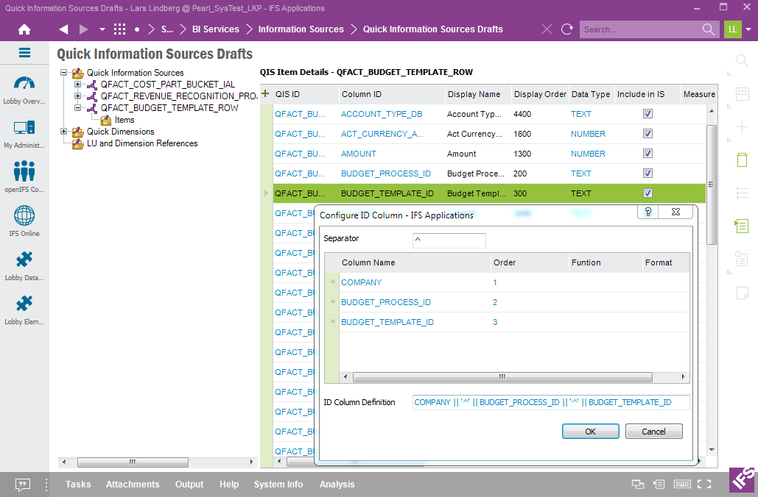Viewport: 758px width, 497px height.
Task: Click the Home icon in top bar
Action: click(24, 29)
